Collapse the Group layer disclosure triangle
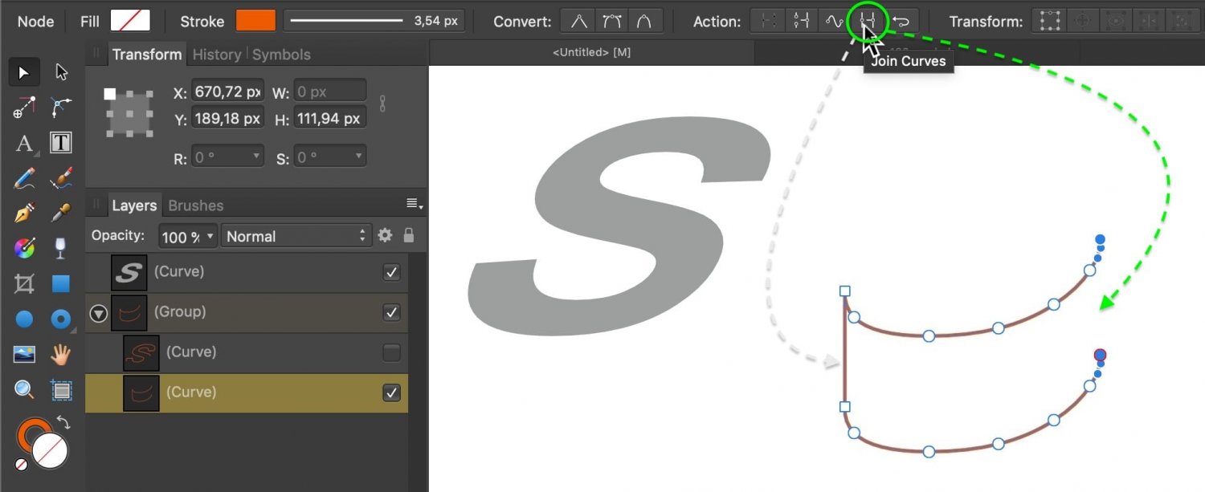Image resolution: width=1205 pixels, height=492 pixels. (x=99, y=313)
